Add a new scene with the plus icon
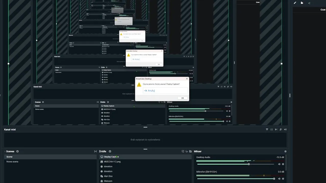326x183 pixels. point(18,151)
